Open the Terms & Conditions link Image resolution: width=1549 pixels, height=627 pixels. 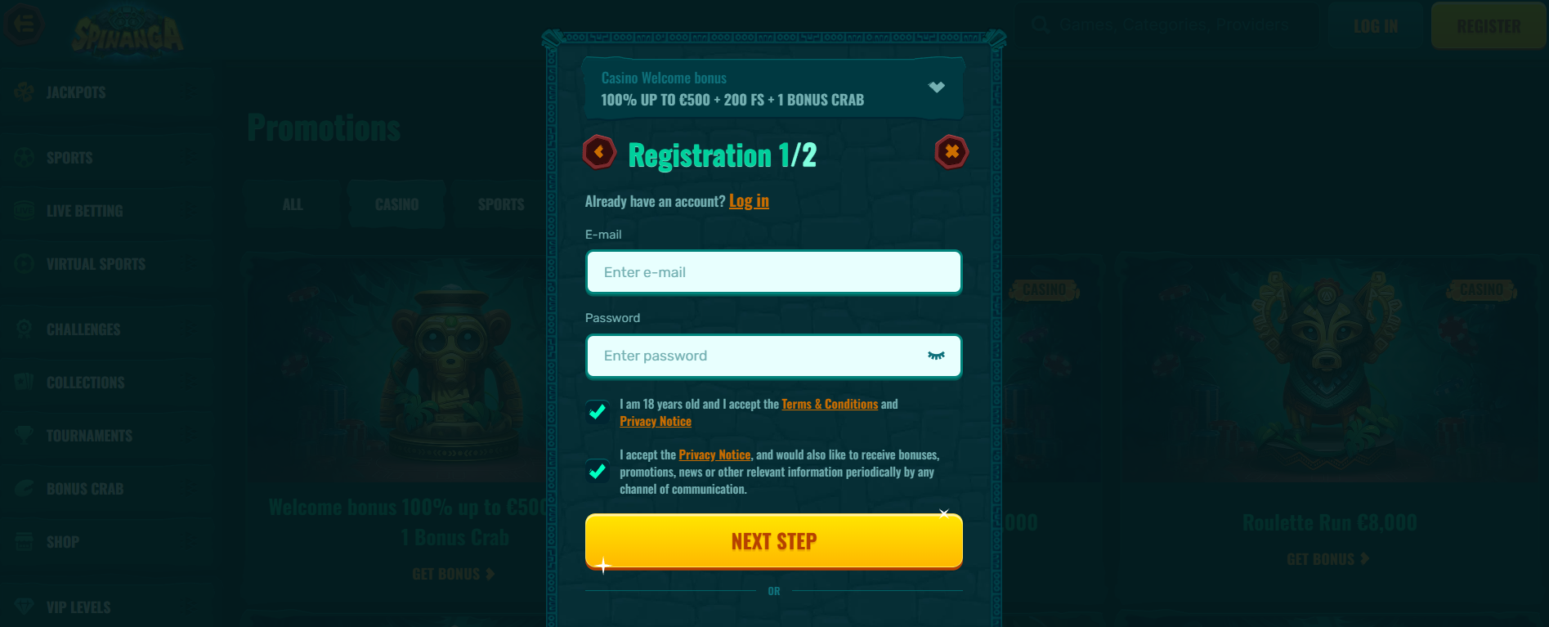(830, 404)
